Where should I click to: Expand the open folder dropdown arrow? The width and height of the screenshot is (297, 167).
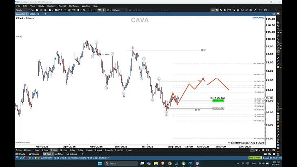click(x=52, y=10)
